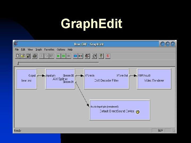Click the NUM status bar indicator
Image resolution: width=191 pixels, height=143 pixels.
pyautogui.click(x=160, y=131)
